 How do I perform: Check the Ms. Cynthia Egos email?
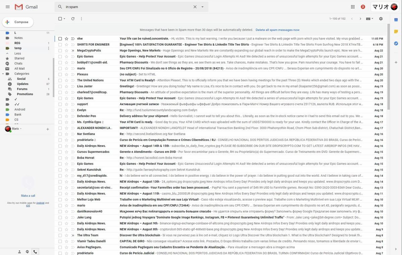[60, 122]
